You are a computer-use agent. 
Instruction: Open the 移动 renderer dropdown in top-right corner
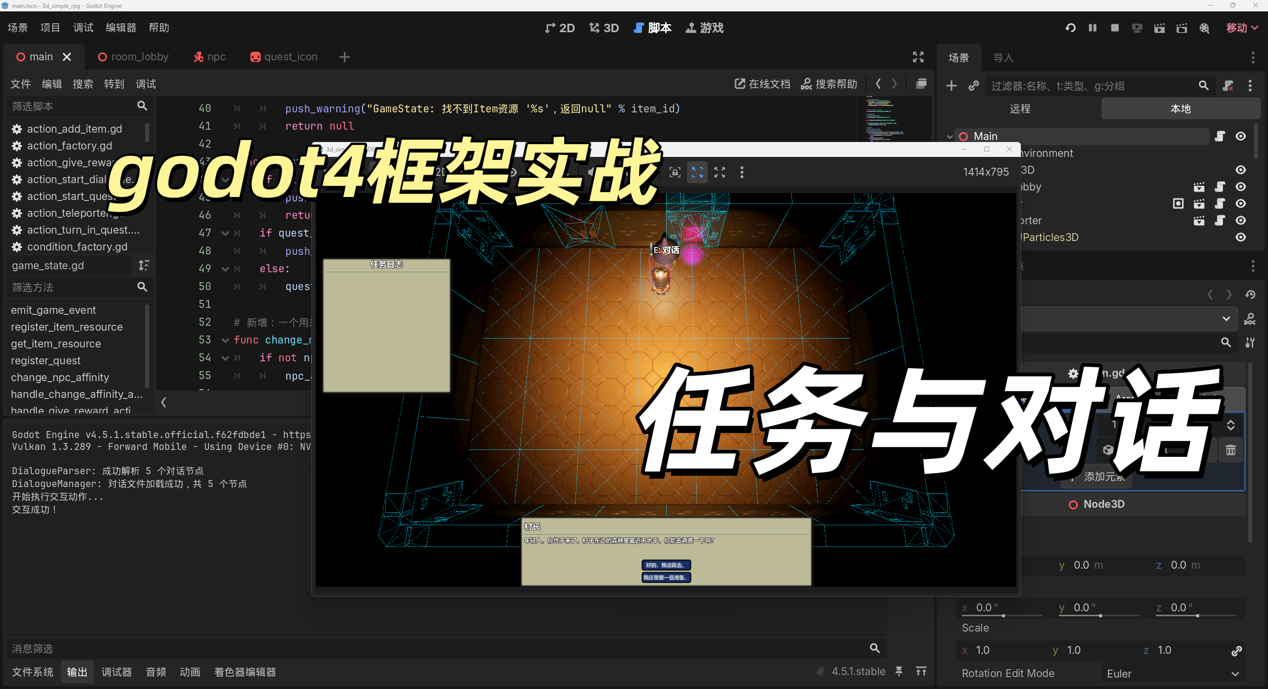pyautogui.click(x=1242, y=28)
